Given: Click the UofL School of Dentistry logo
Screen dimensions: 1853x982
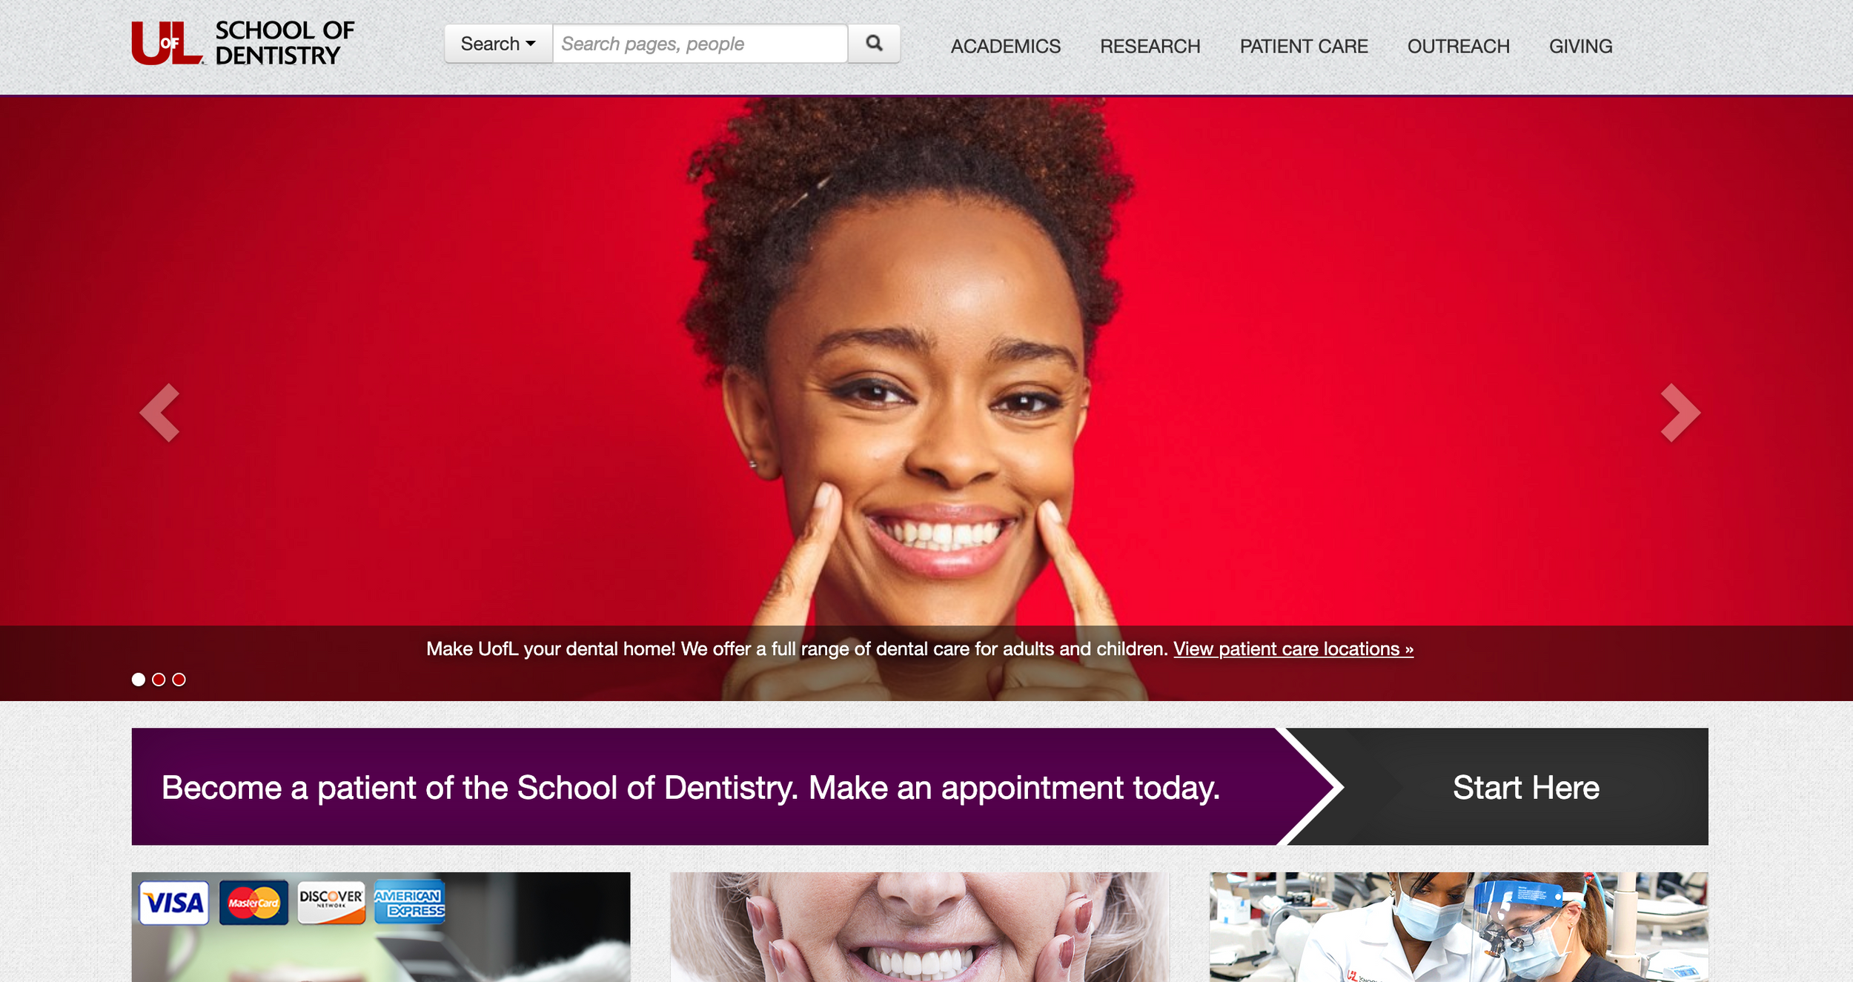Looking at the screenshot, I should coord(243,43).
